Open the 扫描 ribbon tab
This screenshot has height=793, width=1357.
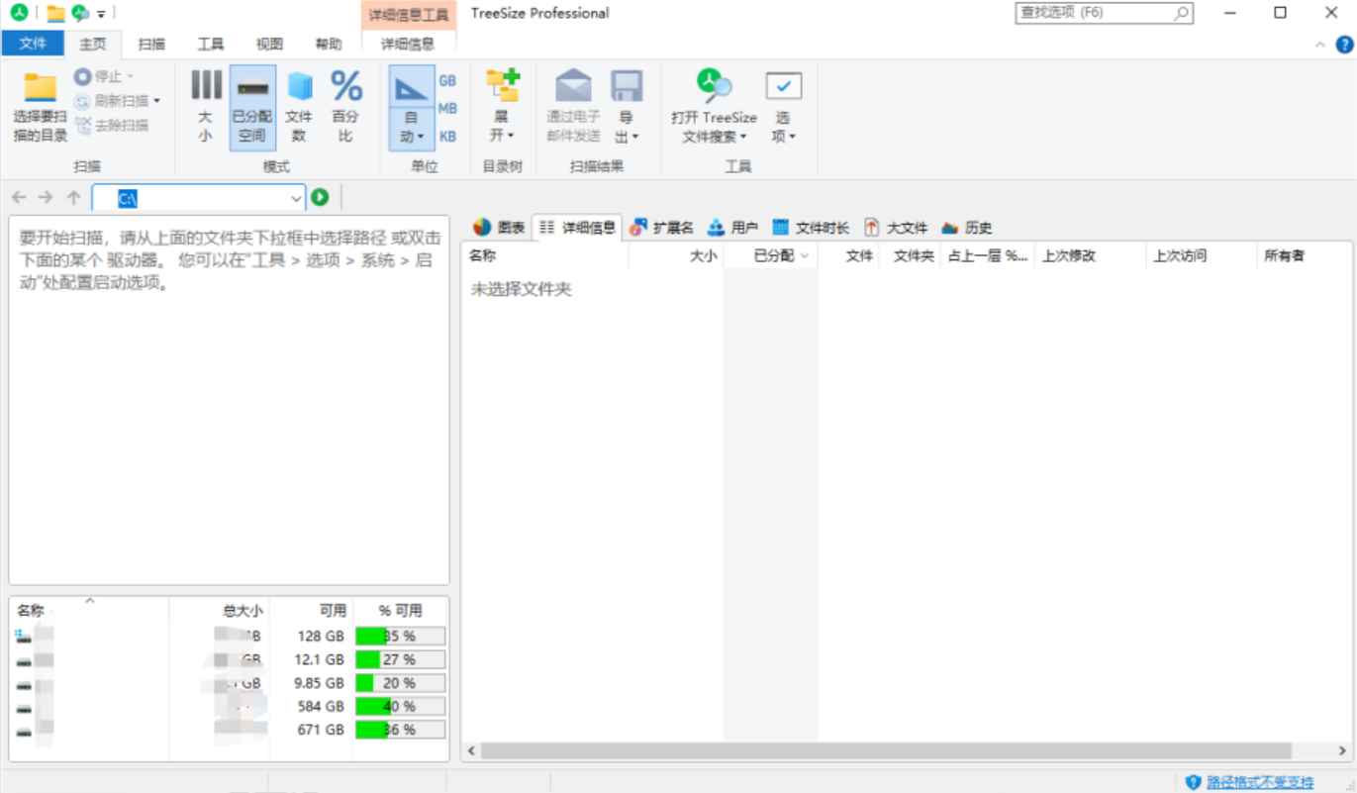(148, 44)
